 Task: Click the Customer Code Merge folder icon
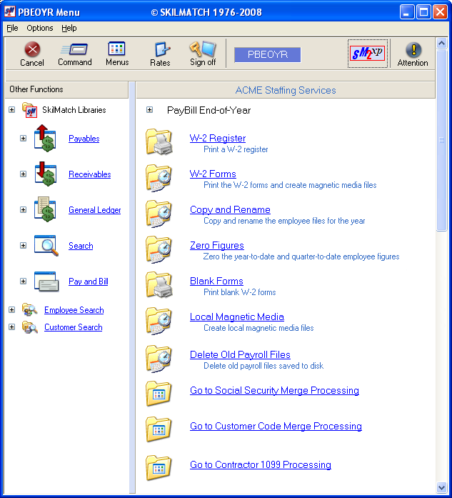point(159,429)
